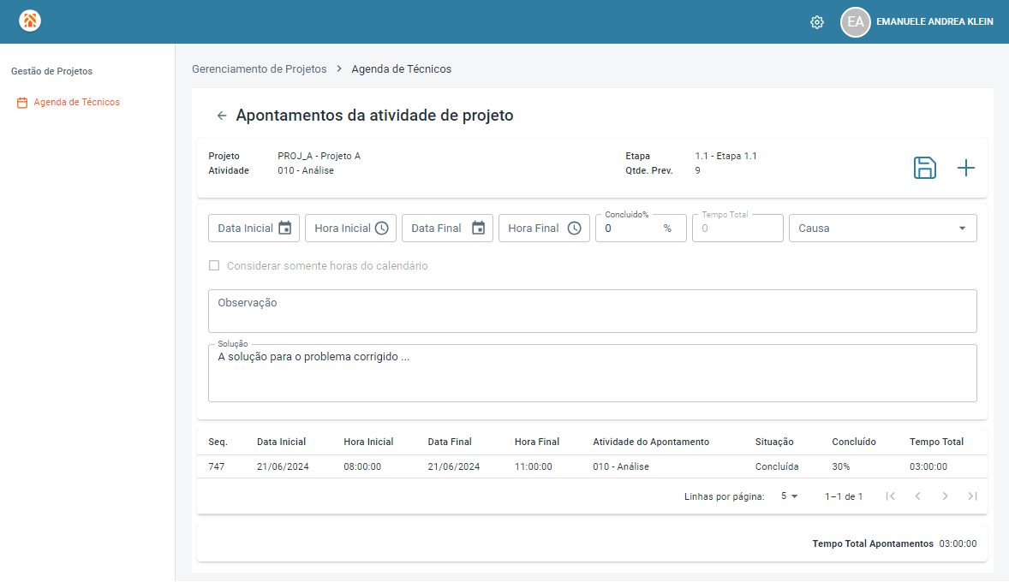Click the save floppy disk icon
The width and height of the screenshot is (1009, 588).
coord(925,168)
